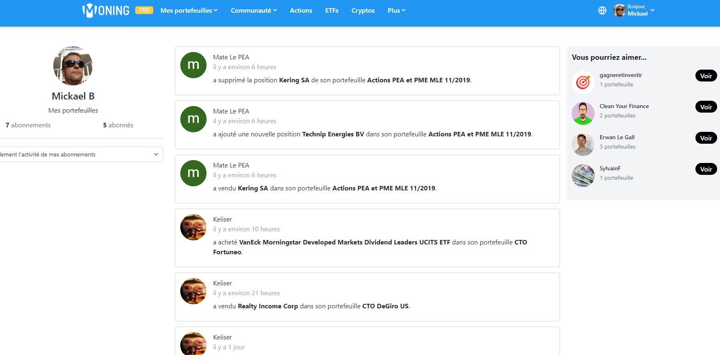
Task: Go to the ETFs page
Action: (332, 10)
